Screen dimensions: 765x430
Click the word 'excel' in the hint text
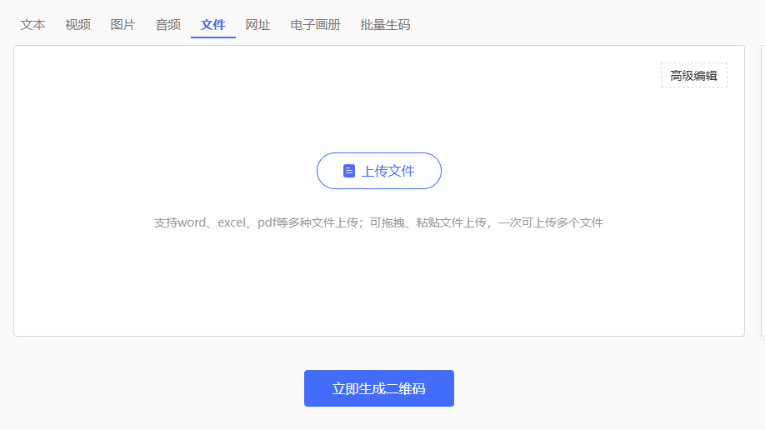[x=232, y=222]
